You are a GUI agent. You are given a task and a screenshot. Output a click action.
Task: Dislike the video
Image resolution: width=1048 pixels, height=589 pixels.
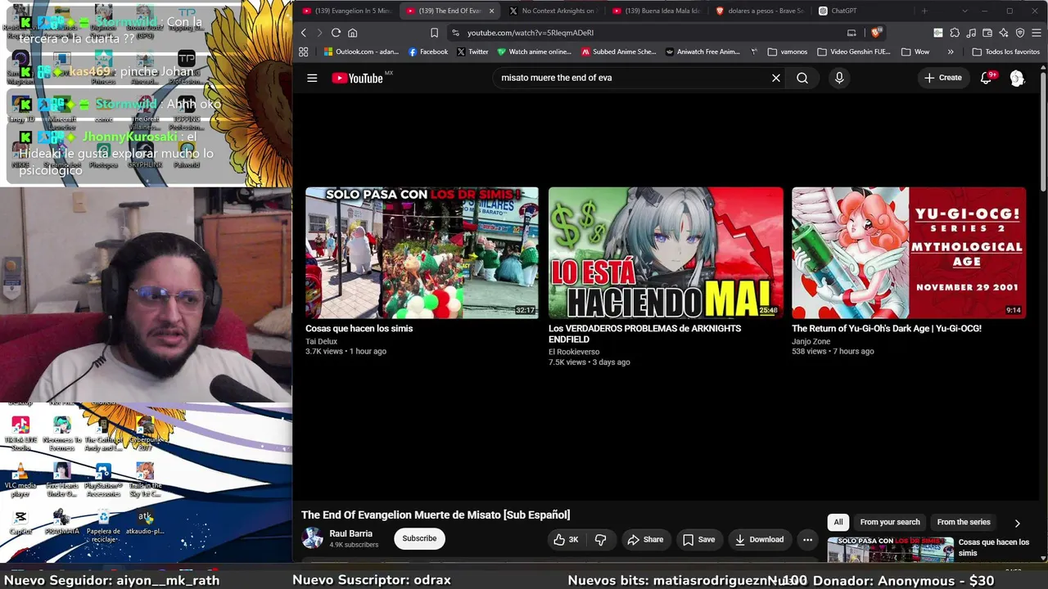[x=600, y=539]
